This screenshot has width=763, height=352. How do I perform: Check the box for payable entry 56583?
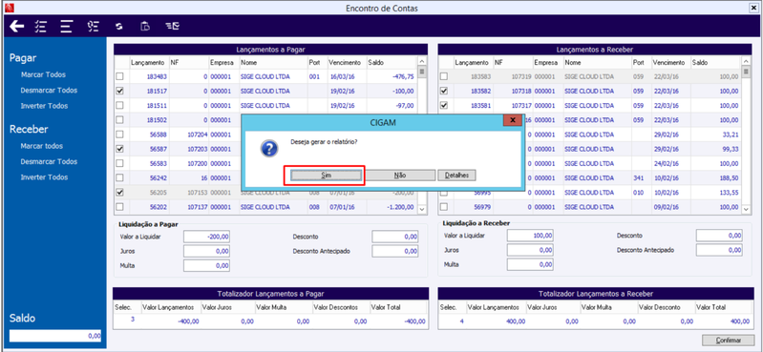pos(119,163)
